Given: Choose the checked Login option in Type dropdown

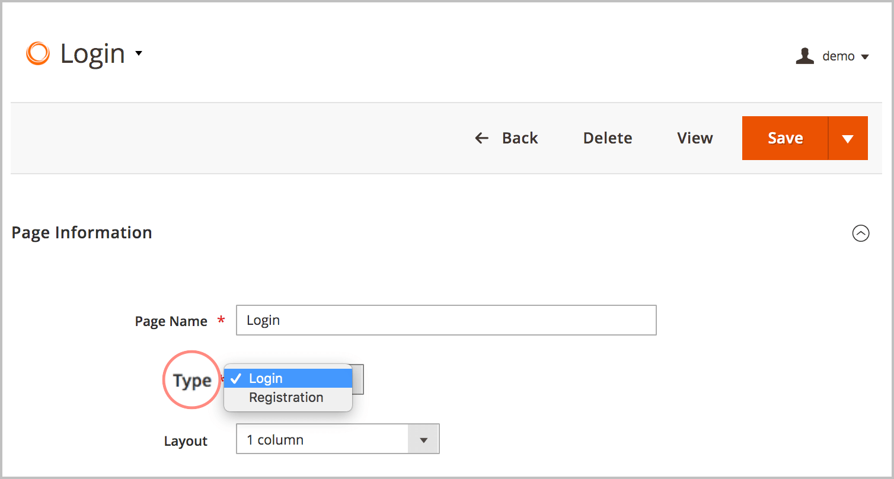Looking at the screenshot, I should (x=287, y=378).
